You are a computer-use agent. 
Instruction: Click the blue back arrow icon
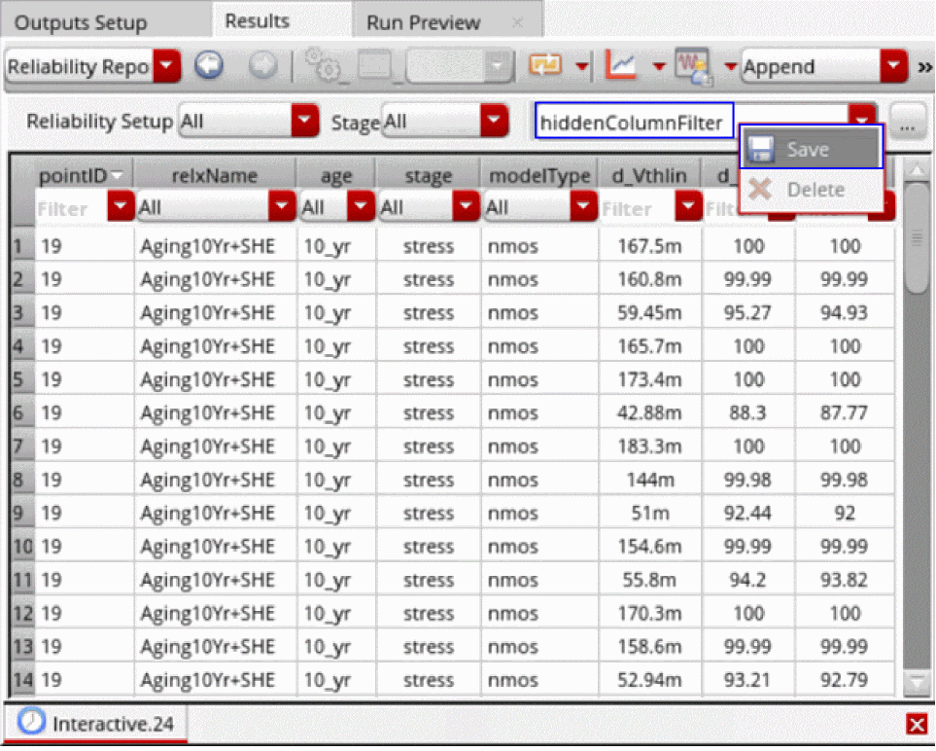coord(208,66)
